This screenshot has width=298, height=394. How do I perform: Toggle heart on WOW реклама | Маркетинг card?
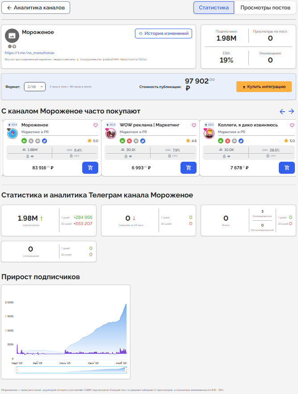(x=193, y=126)
